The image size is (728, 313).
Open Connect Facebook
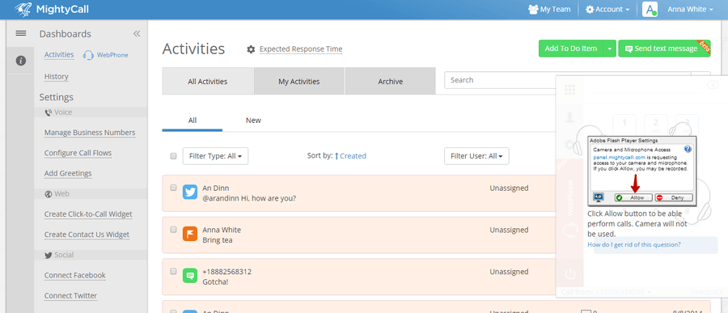[74, 275]
